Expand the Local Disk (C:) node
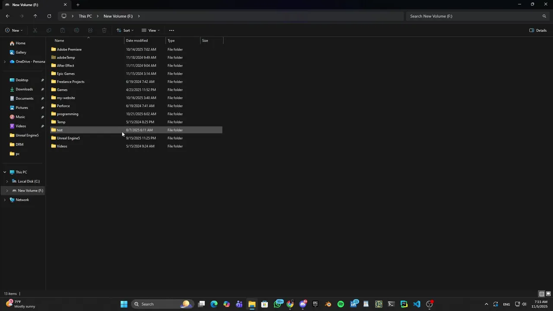The height and width of the screenshot is (311, 553). [x=7, y=181]
